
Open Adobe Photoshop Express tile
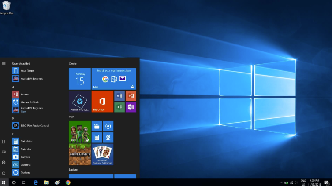(x=80, y=101)
